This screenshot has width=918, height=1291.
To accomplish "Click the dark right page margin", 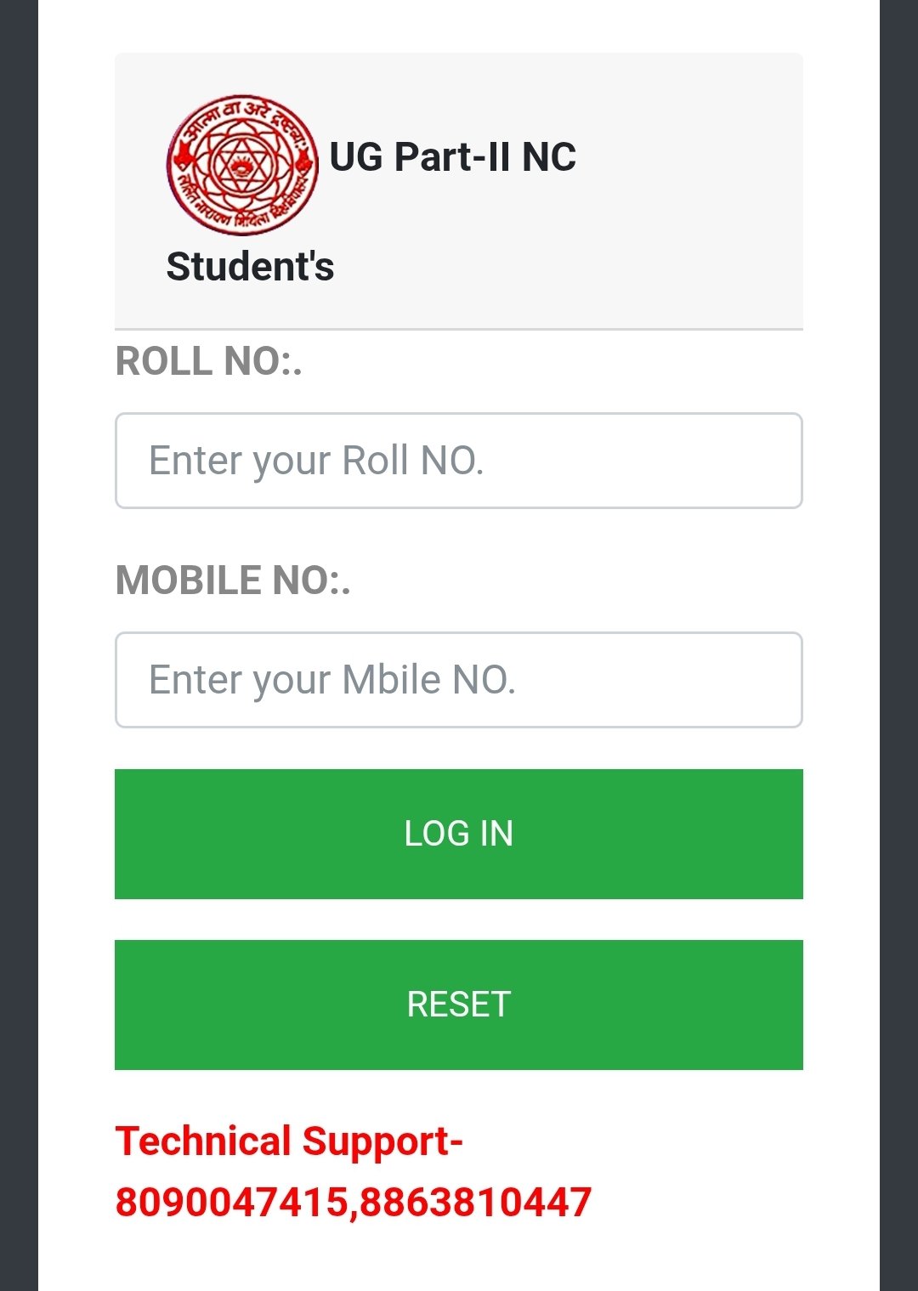I will (x=898, y=646).
